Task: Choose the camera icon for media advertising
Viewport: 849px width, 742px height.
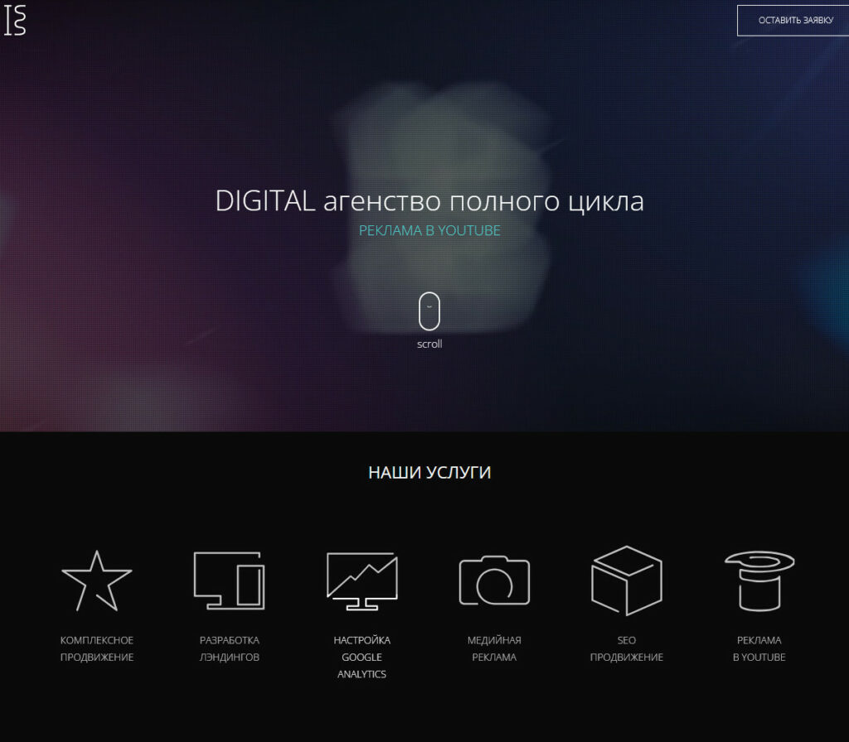Action: [x=494, y=581]
